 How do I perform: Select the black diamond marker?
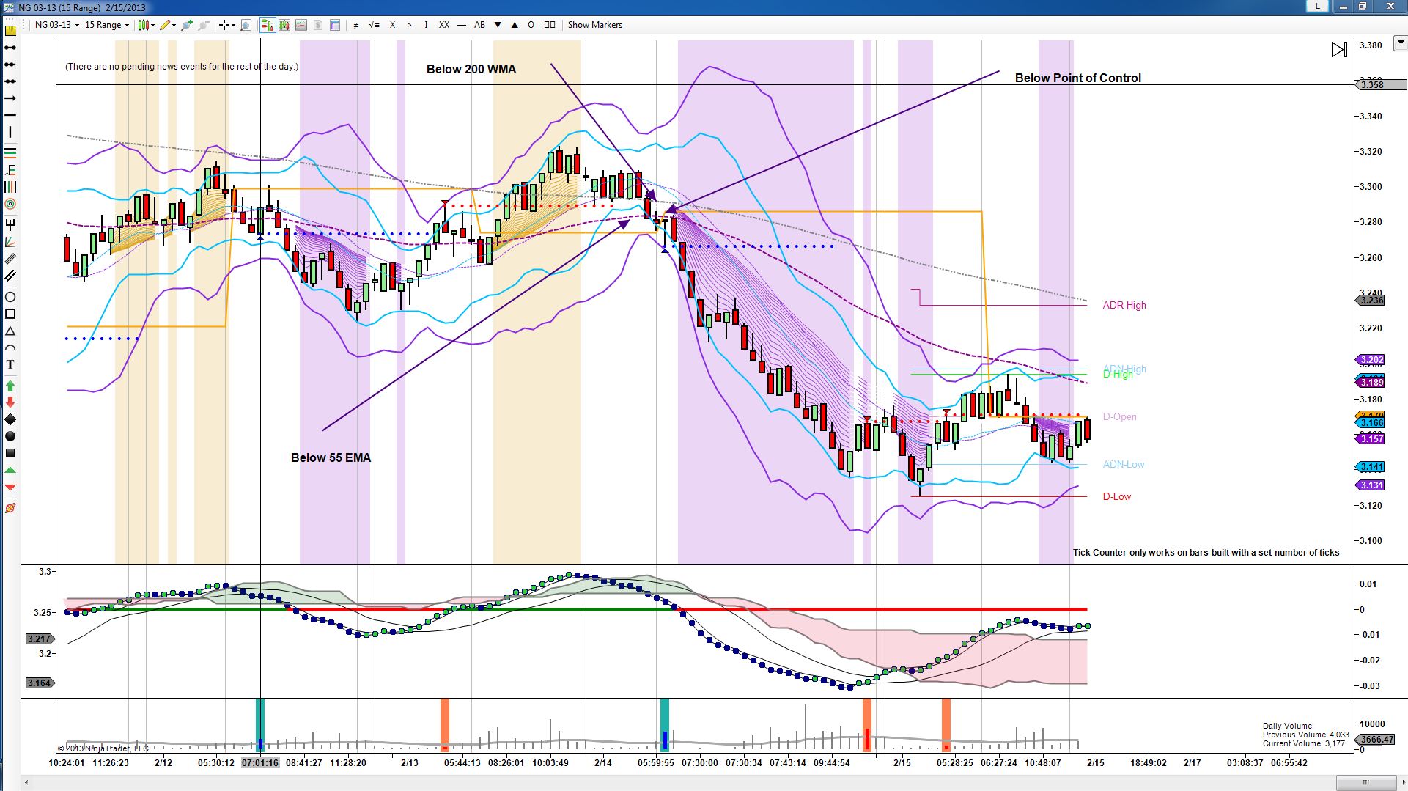click(x=10, y=419)
